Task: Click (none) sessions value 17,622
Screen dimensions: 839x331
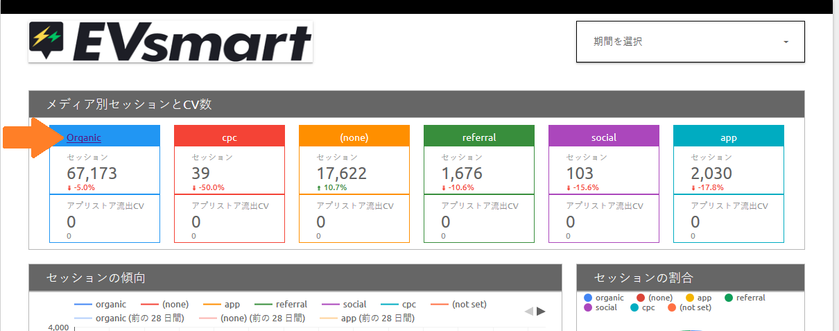Action: pyautogui.click(x=342, y=173)
